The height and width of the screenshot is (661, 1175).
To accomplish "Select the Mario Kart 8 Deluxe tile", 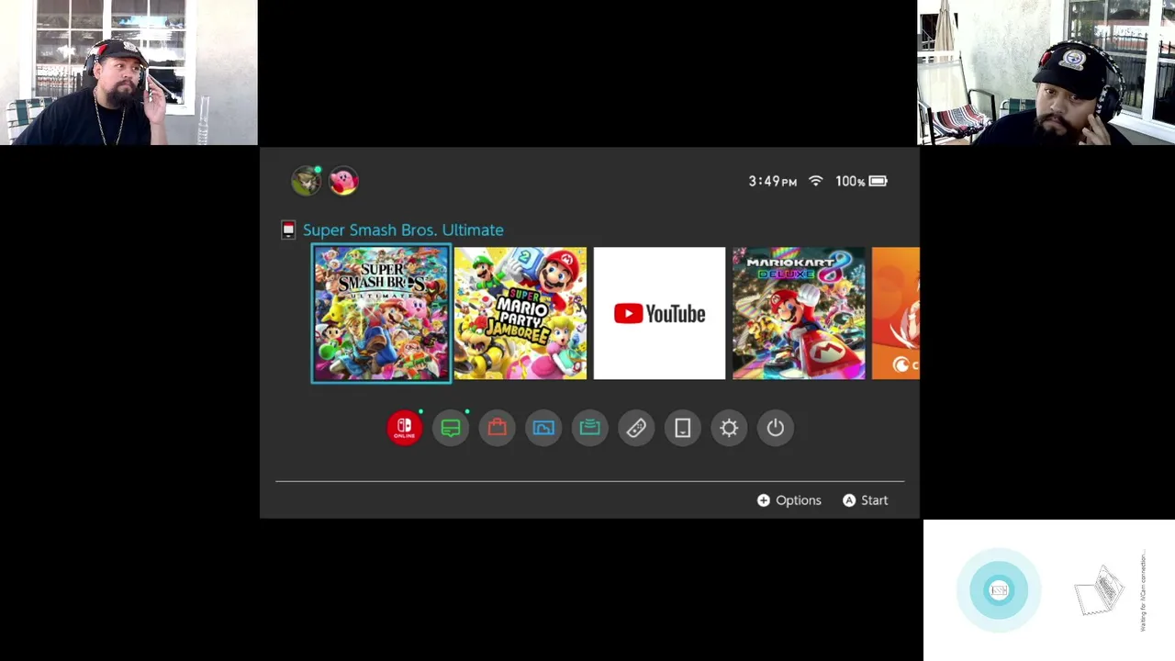I will point(799,313).
